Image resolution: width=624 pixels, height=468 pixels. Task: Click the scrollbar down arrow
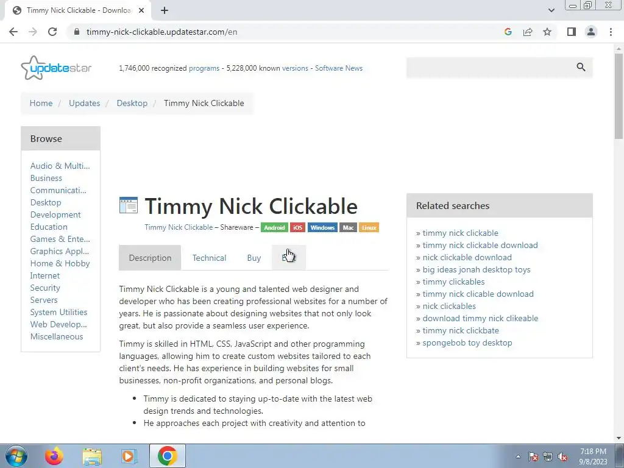(619, 438)
